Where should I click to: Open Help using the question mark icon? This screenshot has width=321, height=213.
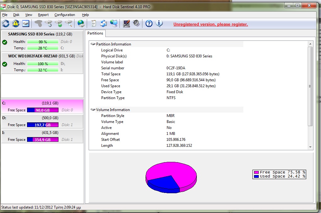click(x=149, y=24)
